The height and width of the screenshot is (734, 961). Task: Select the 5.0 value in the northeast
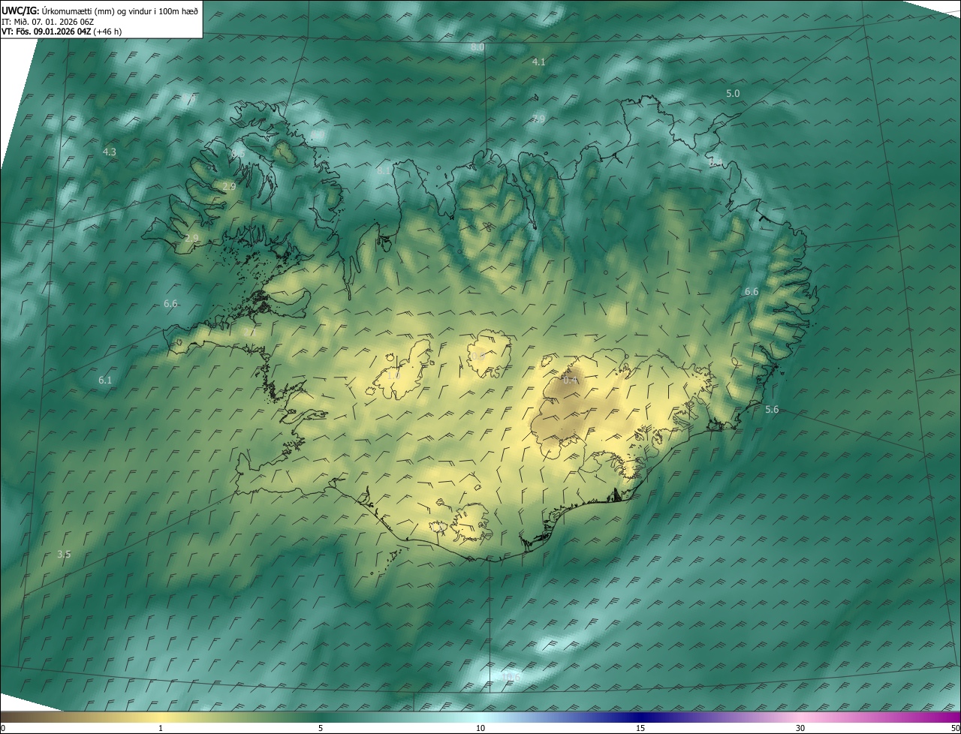click(733, 94)
